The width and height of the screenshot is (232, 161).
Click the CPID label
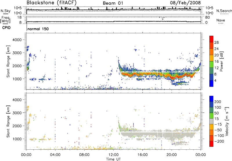(x=6, y=28)
